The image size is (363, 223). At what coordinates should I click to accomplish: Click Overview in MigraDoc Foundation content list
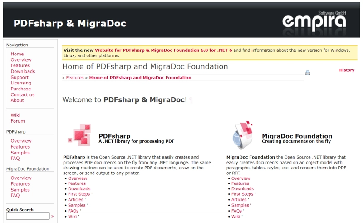click(241, 178)
